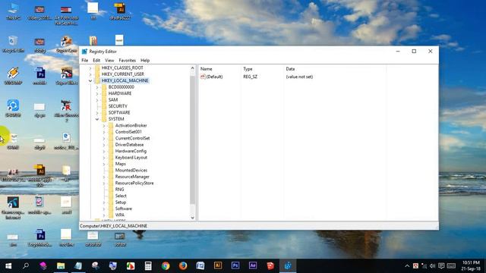Open Adobe Illustrator from the taskbar
486x273 pixels.
click(x=218, y=265)
